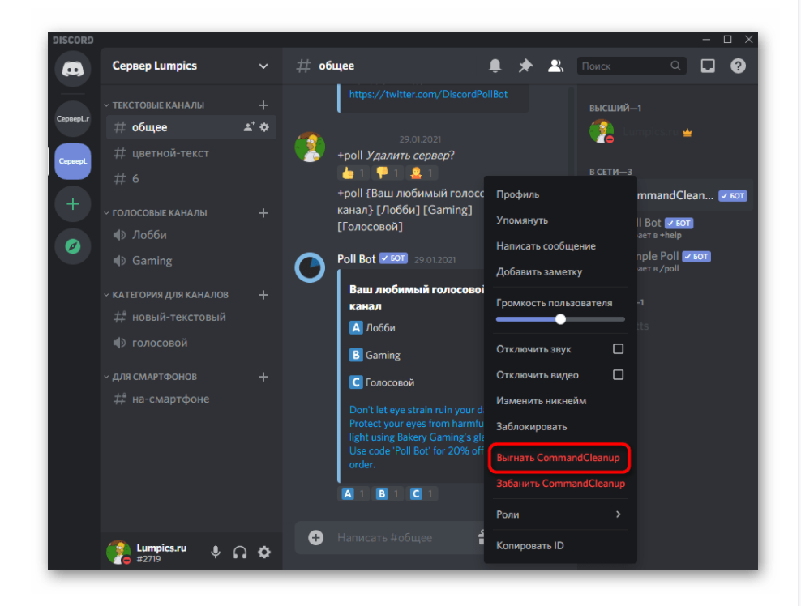Choose Забанить CommandCleanup from context menu
Image resolution: width=801 pixels, height=606 pixels.
560,484
